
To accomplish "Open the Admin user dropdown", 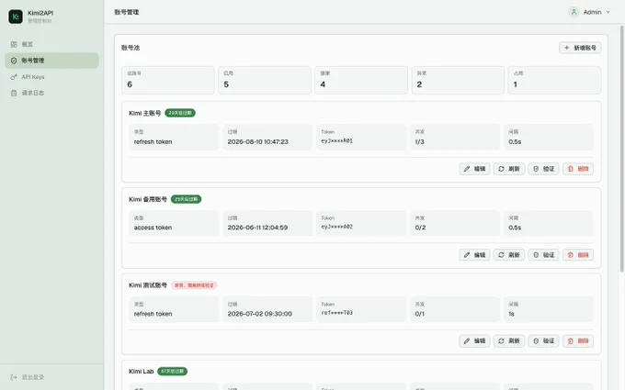I will point(589,12).
